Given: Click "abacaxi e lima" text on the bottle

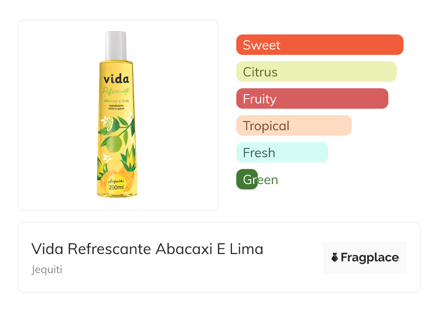Looking at the screenshot, I should click(116, 101).
